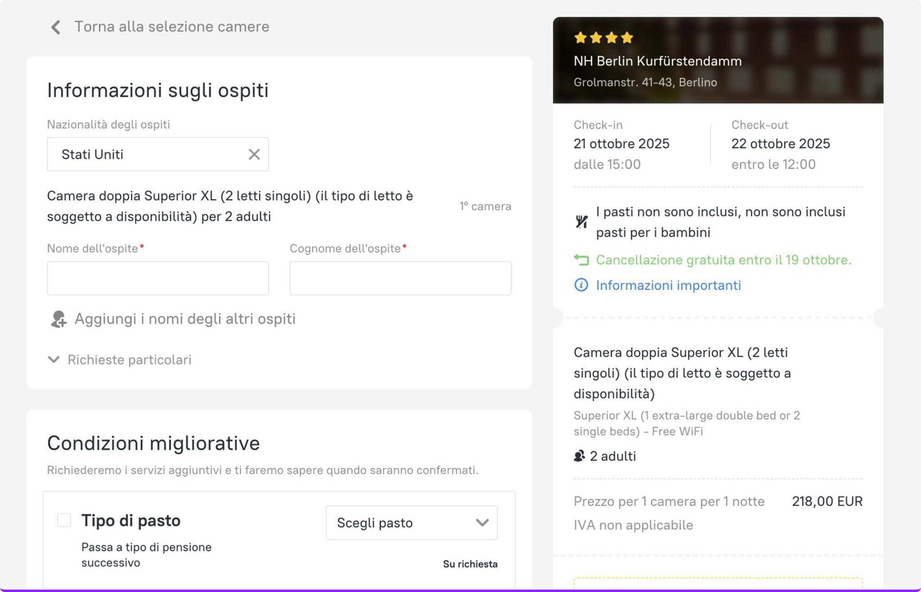Viewport: 921px width, 592px height.
Task: Click Cancellazione gratuita entro il 19 ottobre
Action: (x=723, y=260)
